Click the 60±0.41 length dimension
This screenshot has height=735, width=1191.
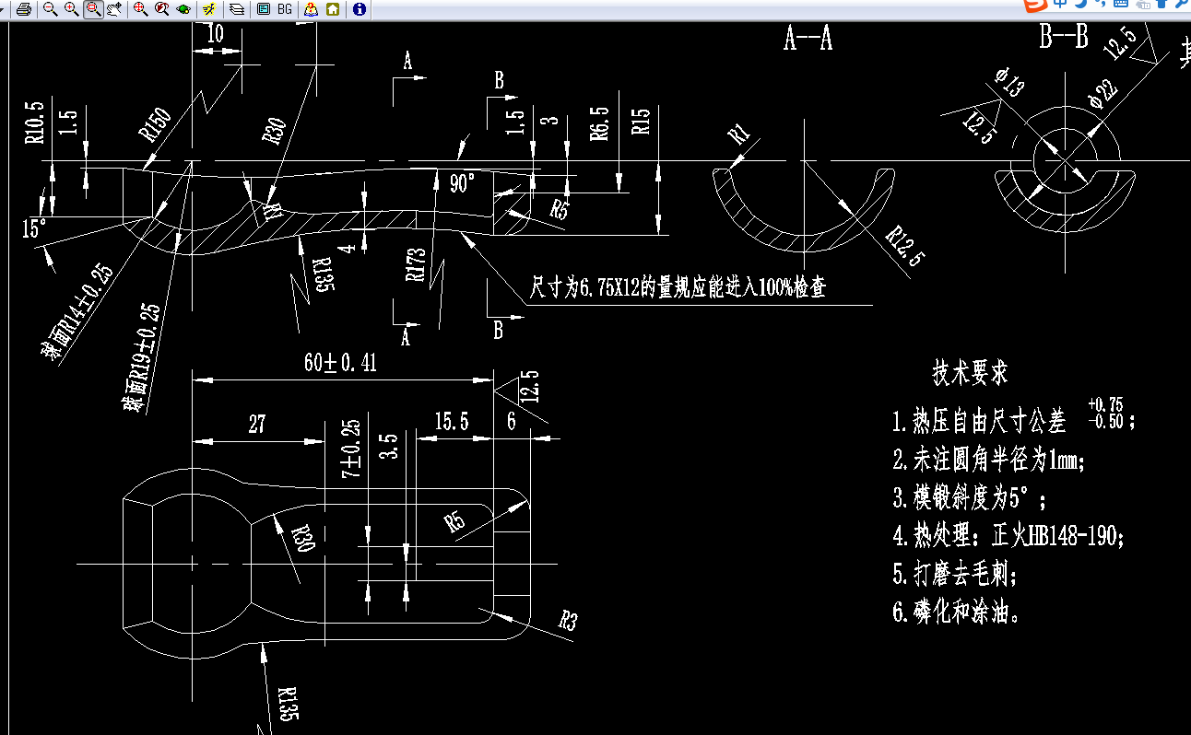341,363
